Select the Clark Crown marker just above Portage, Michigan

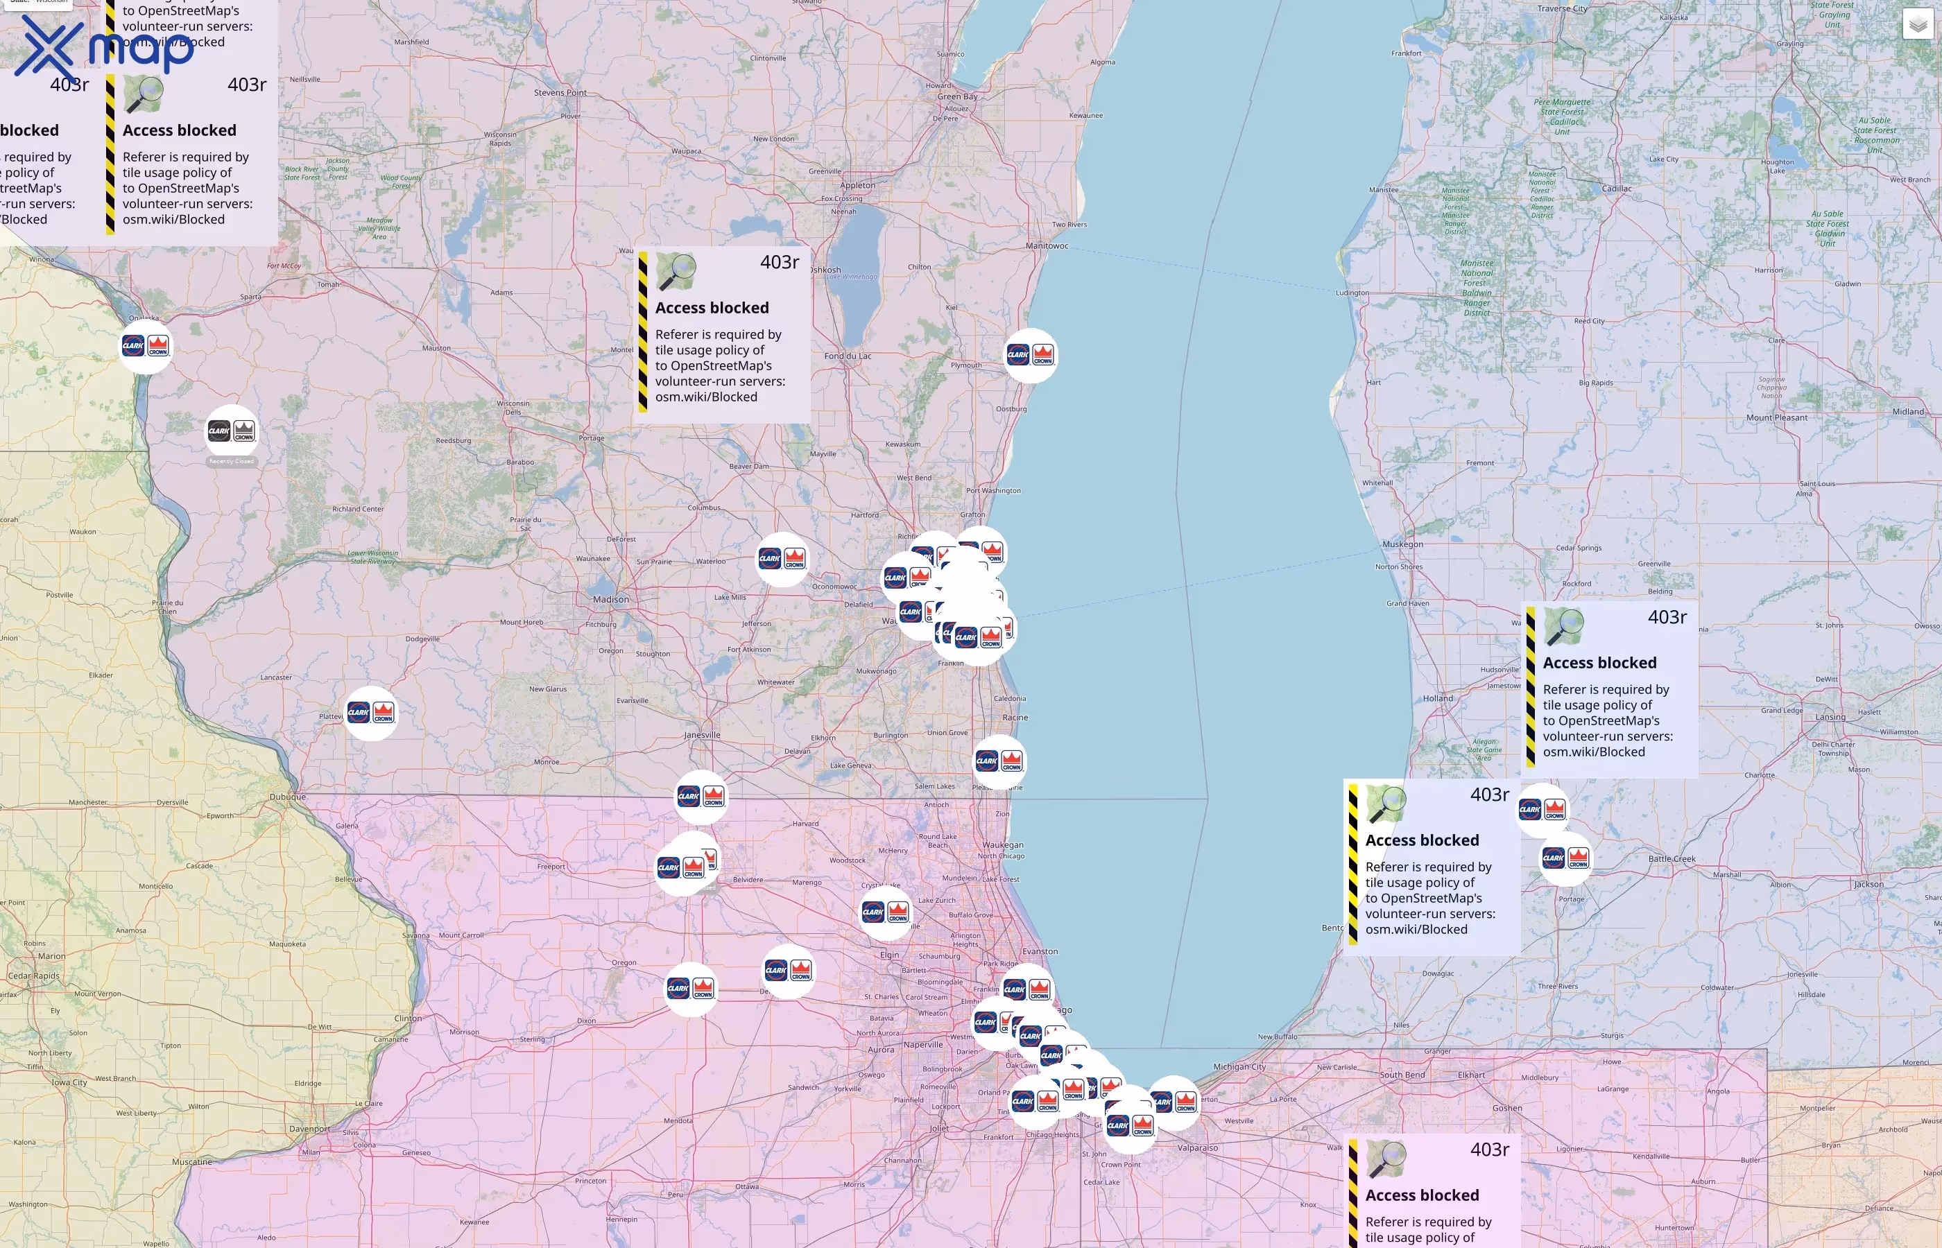[x=1565, y=858]
